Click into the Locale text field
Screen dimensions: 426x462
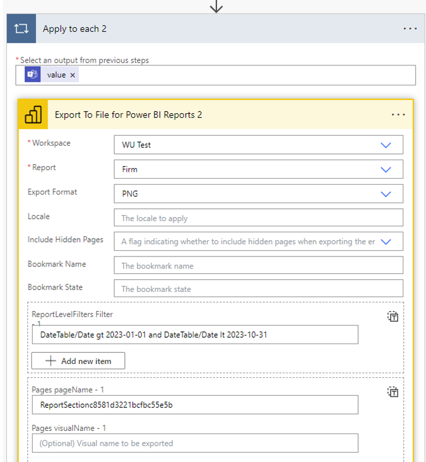tap(258, 218)
